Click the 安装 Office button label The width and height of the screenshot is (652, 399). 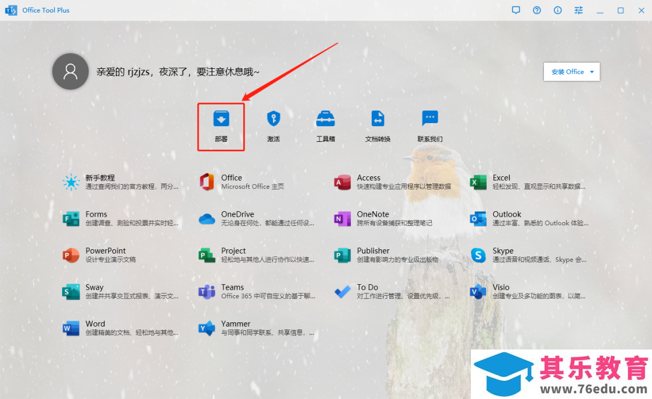567,72
